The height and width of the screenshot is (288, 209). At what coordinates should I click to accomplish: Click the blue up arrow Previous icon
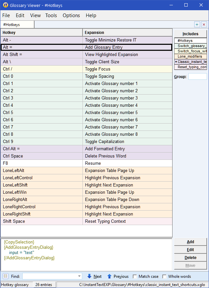point(109,276)
